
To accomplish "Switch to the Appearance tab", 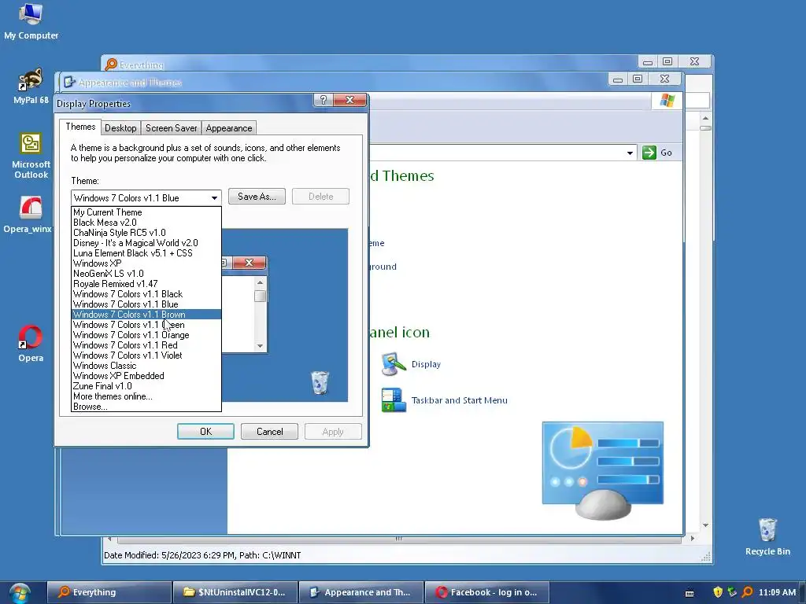I will [x=229, y=128].
